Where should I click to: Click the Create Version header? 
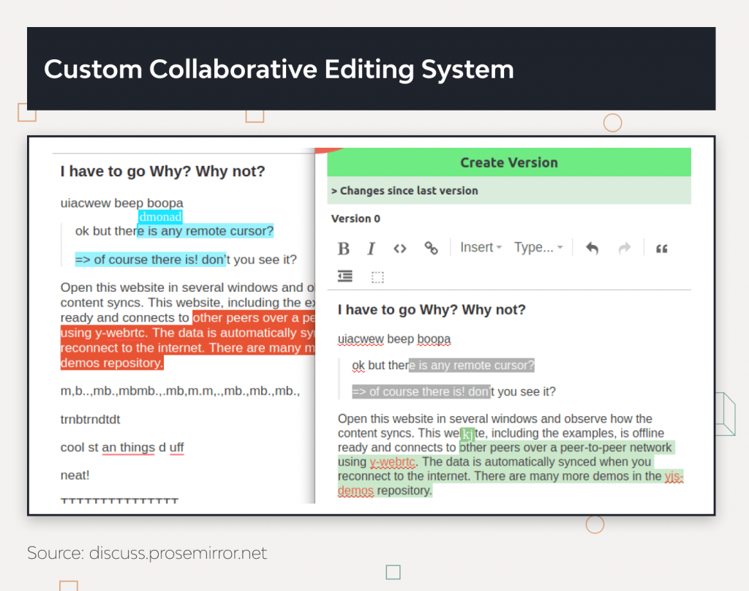[508, 162]
